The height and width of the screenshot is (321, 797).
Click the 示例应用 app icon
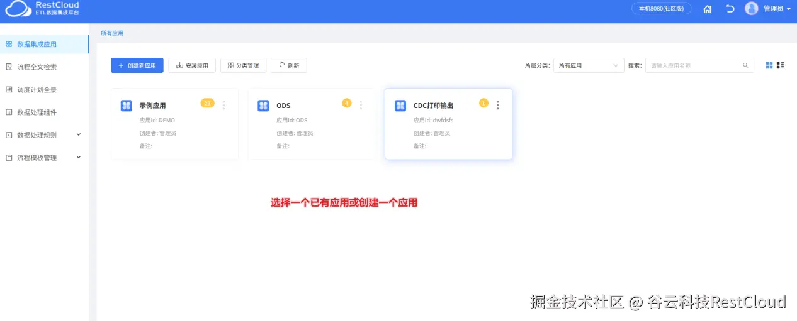(127, 106)
